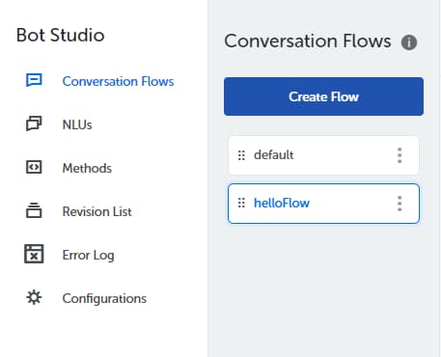Viewport: 441px width, 357px height.
Task: Open the three-dot menu for default flow
Action: coord(400,155)
